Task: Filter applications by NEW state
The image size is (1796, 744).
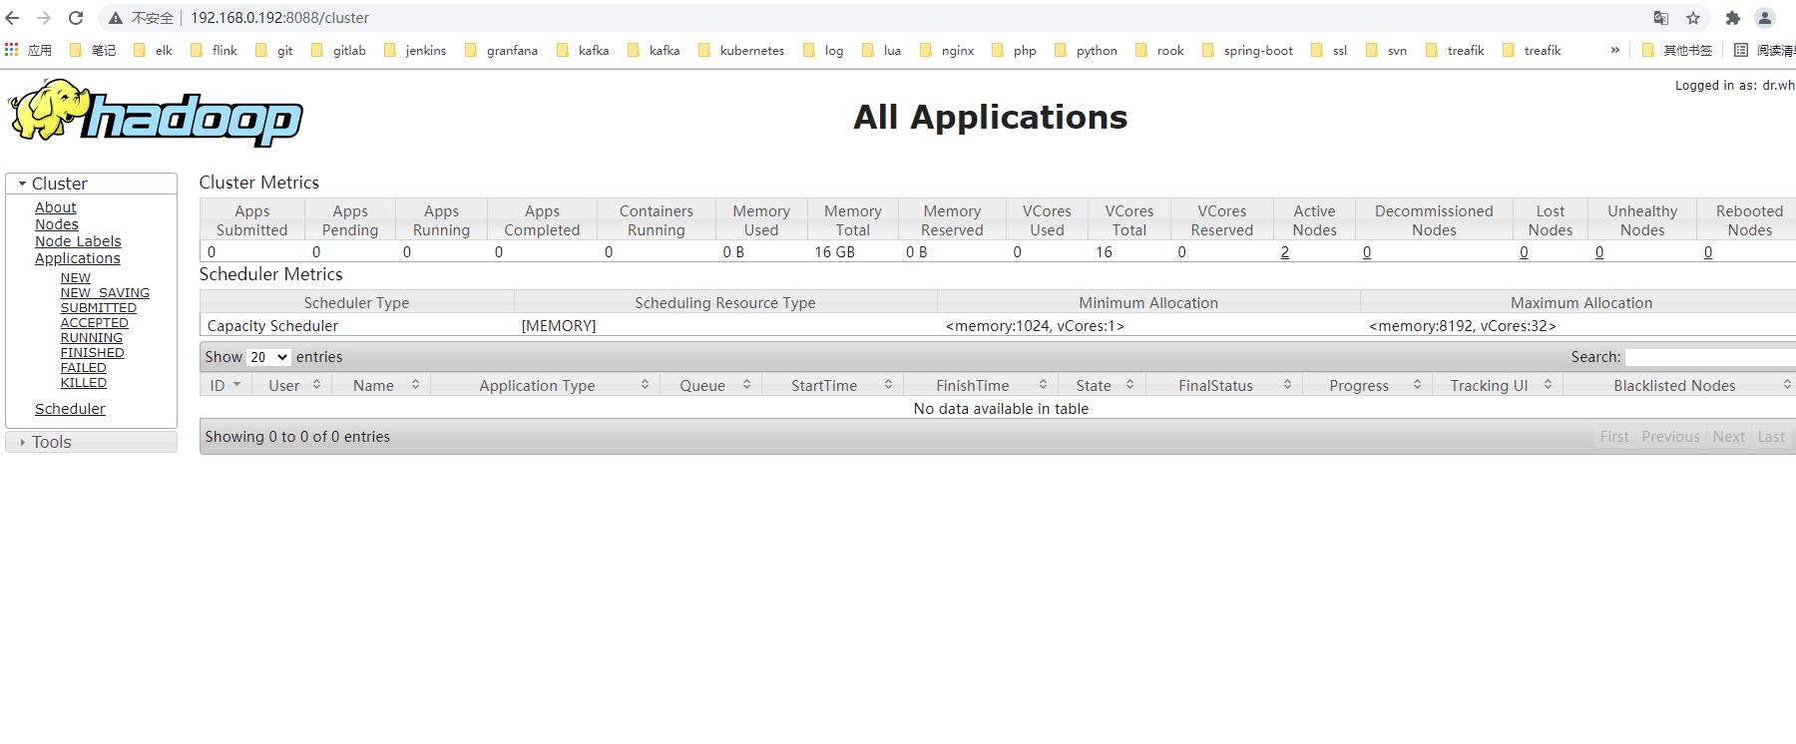Action: click(76, 278)
